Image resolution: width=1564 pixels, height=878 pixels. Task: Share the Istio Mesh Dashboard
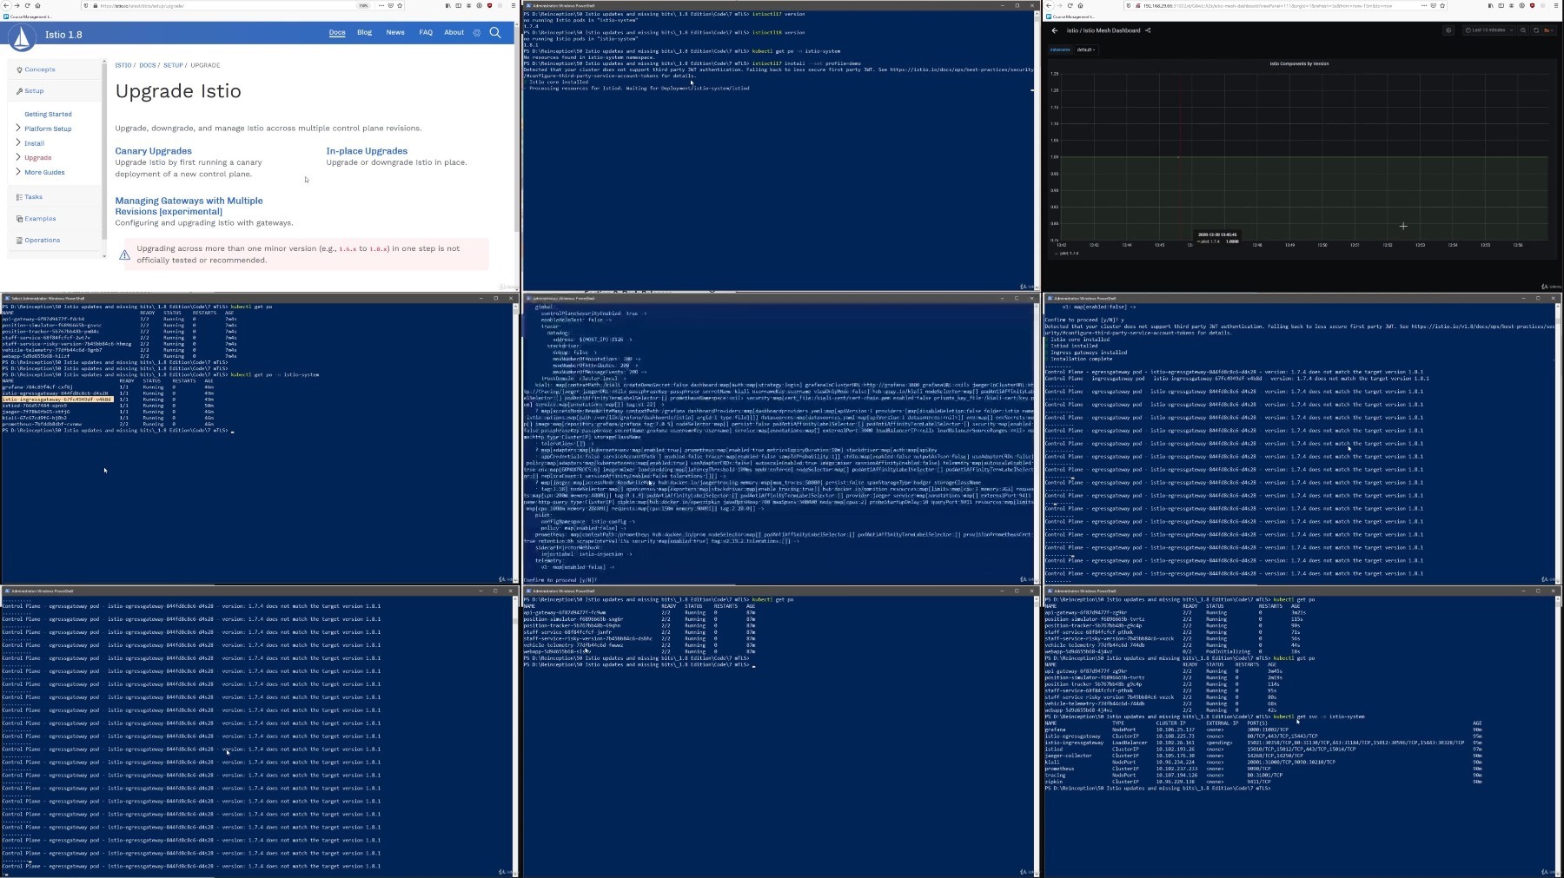coord(1148,30)
